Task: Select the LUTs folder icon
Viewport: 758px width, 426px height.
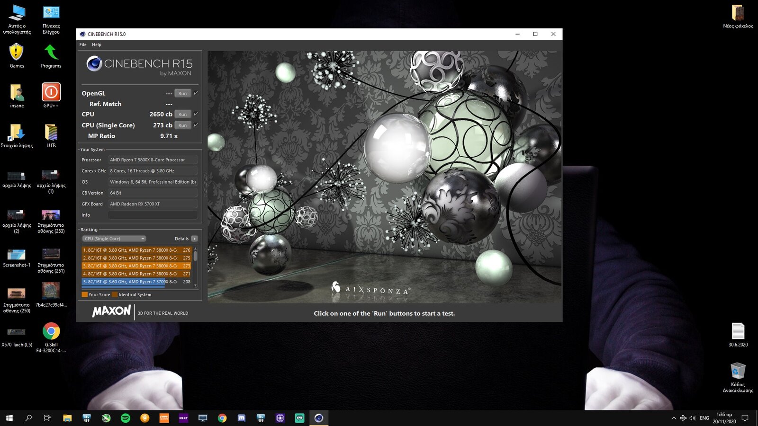Action: 51,136
